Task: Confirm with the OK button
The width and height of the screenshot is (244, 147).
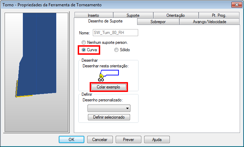Action: 72,139
